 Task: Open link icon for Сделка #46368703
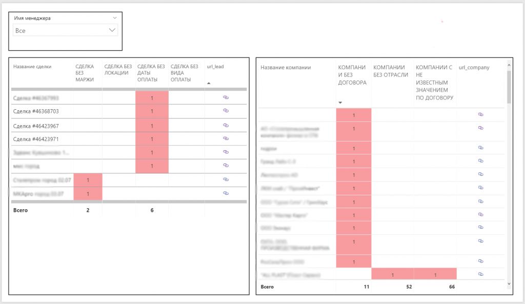(226, 111)
